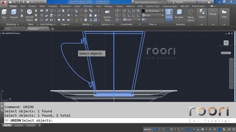Viewport: 236px width, 132px height.
Task: Open the AutoCAD application menu button
Action: click(3, 3)
